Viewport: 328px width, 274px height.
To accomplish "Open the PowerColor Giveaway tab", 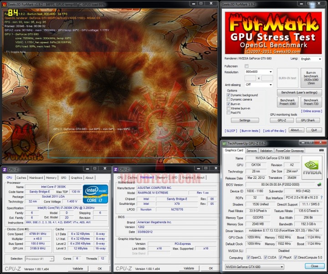I will pyautogui.click(x=290, y=151).
